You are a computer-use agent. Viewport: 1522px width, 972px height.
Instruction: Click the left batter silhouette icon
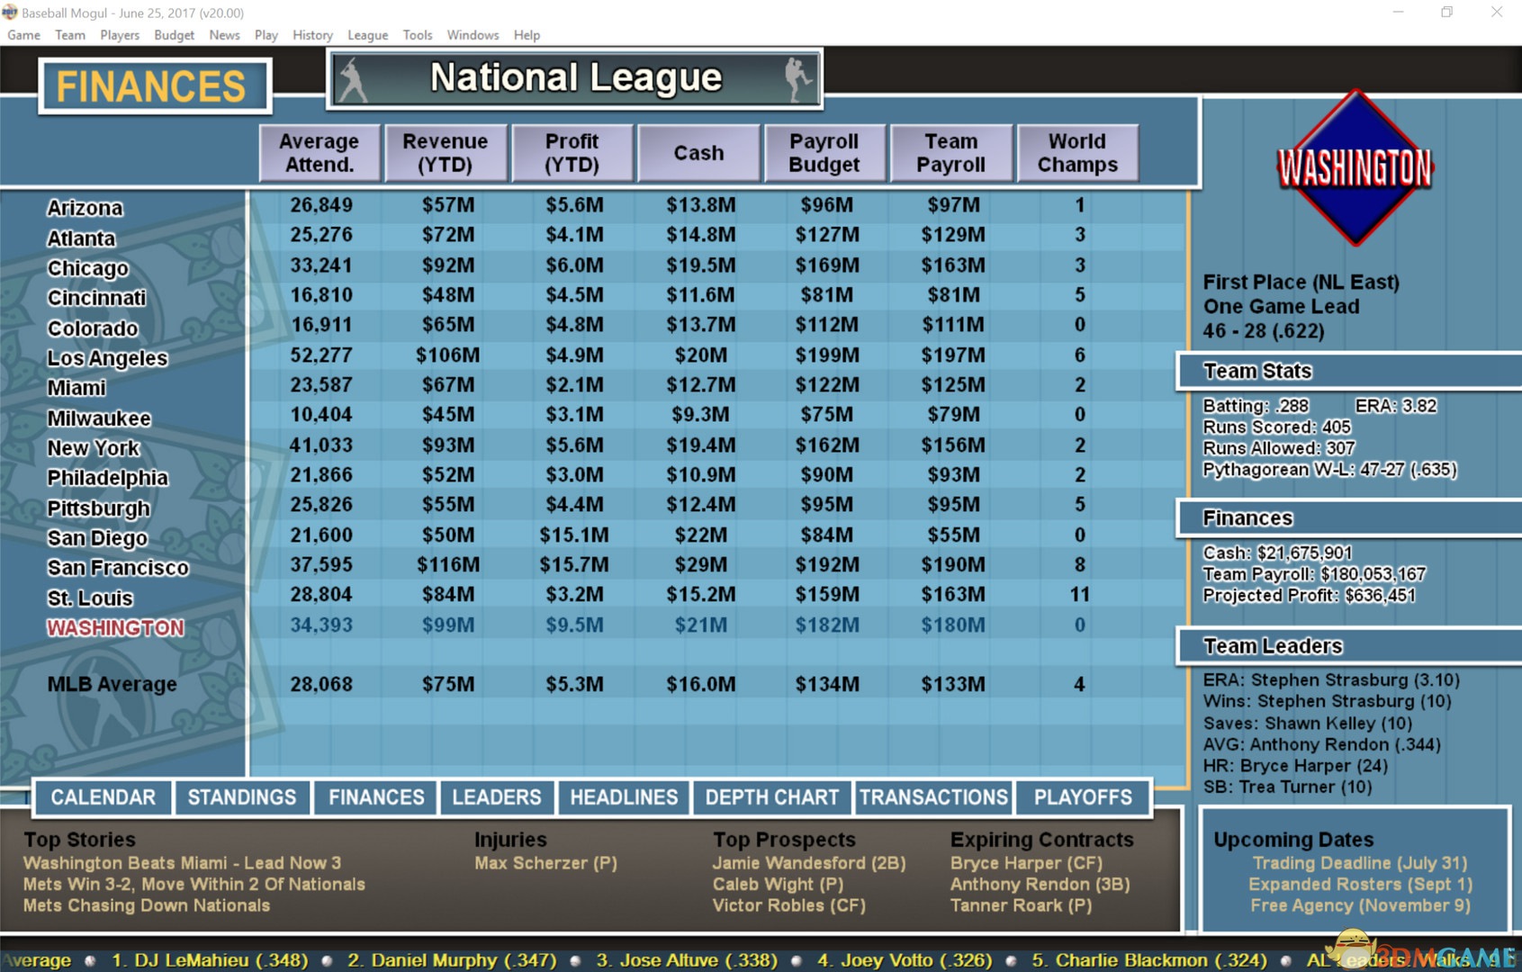(x=354, y=80)
